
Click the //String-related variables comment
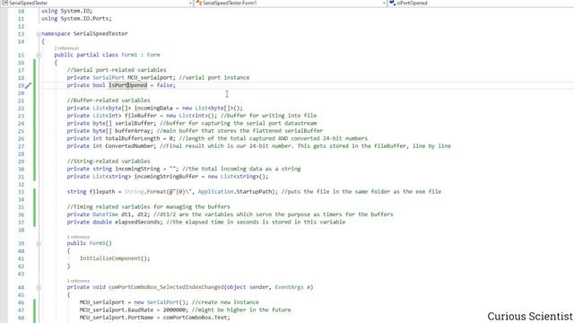109,161
